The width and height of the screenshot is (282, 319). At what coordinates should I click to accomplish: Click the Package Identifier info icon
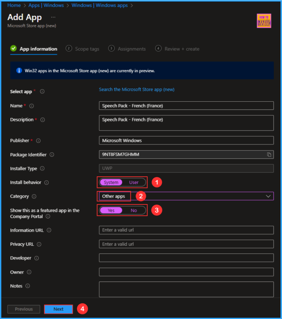point(52,155)
